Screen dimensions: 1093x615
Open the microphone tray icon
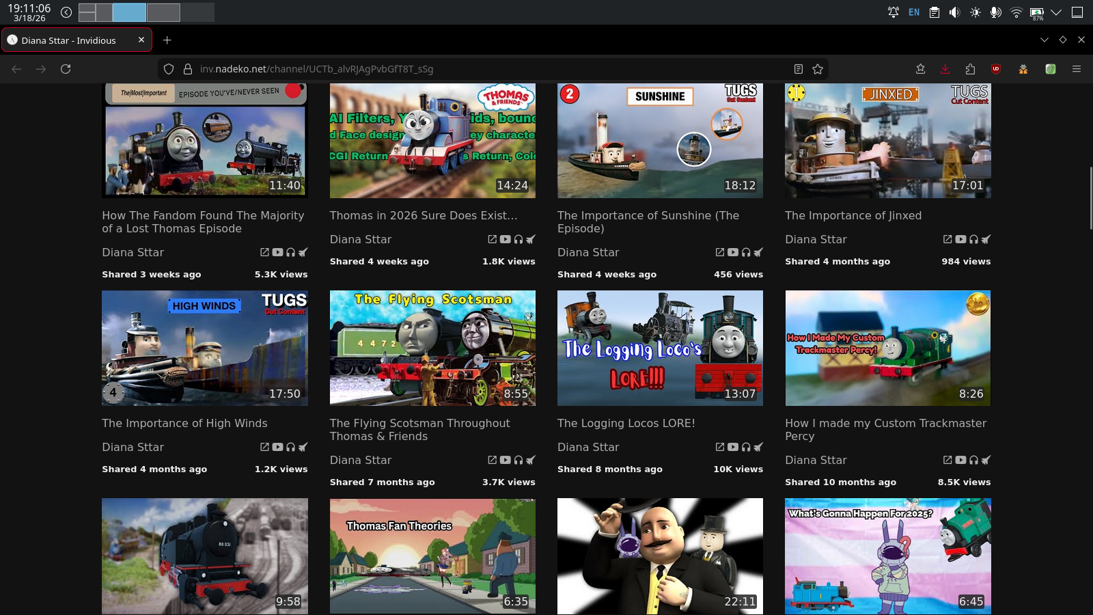coord(996,12)
